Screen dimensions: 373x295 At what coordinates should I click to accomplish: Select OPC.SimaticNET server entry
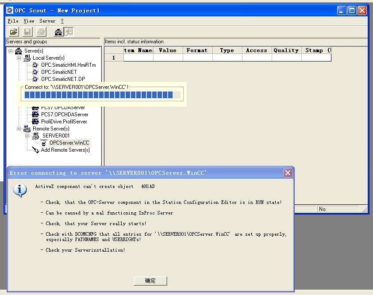click(59, 72)
